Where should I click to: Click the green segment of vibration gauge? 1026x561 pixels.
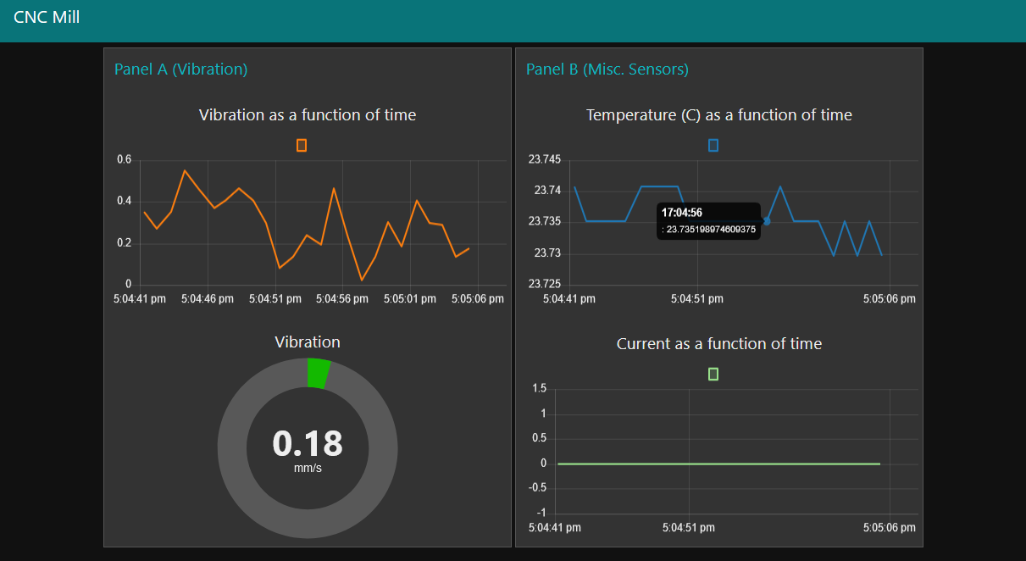tap(319, 373)
